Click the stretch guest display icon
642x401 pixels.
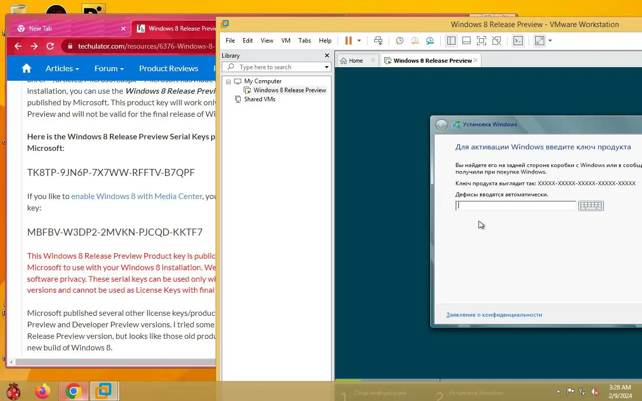(540, 41)
